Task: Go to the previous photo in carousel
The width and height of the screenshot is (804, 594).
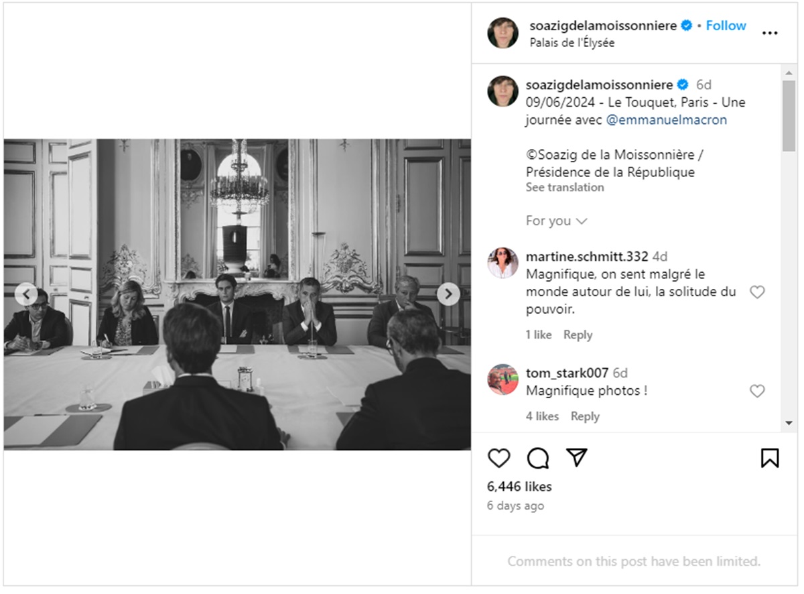Action: pos(26,294)
